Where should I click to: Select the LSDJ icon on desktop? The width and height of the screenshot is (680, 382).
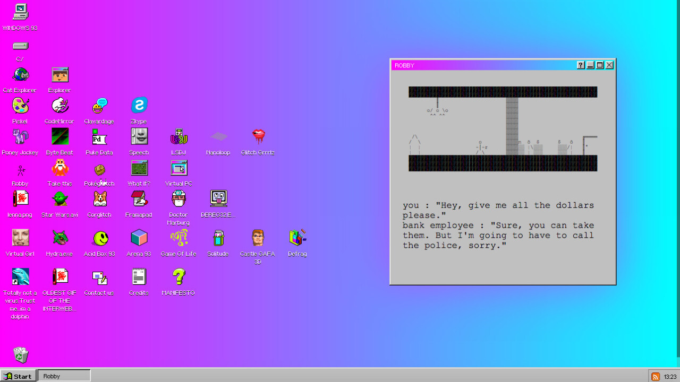pos(178,137)
